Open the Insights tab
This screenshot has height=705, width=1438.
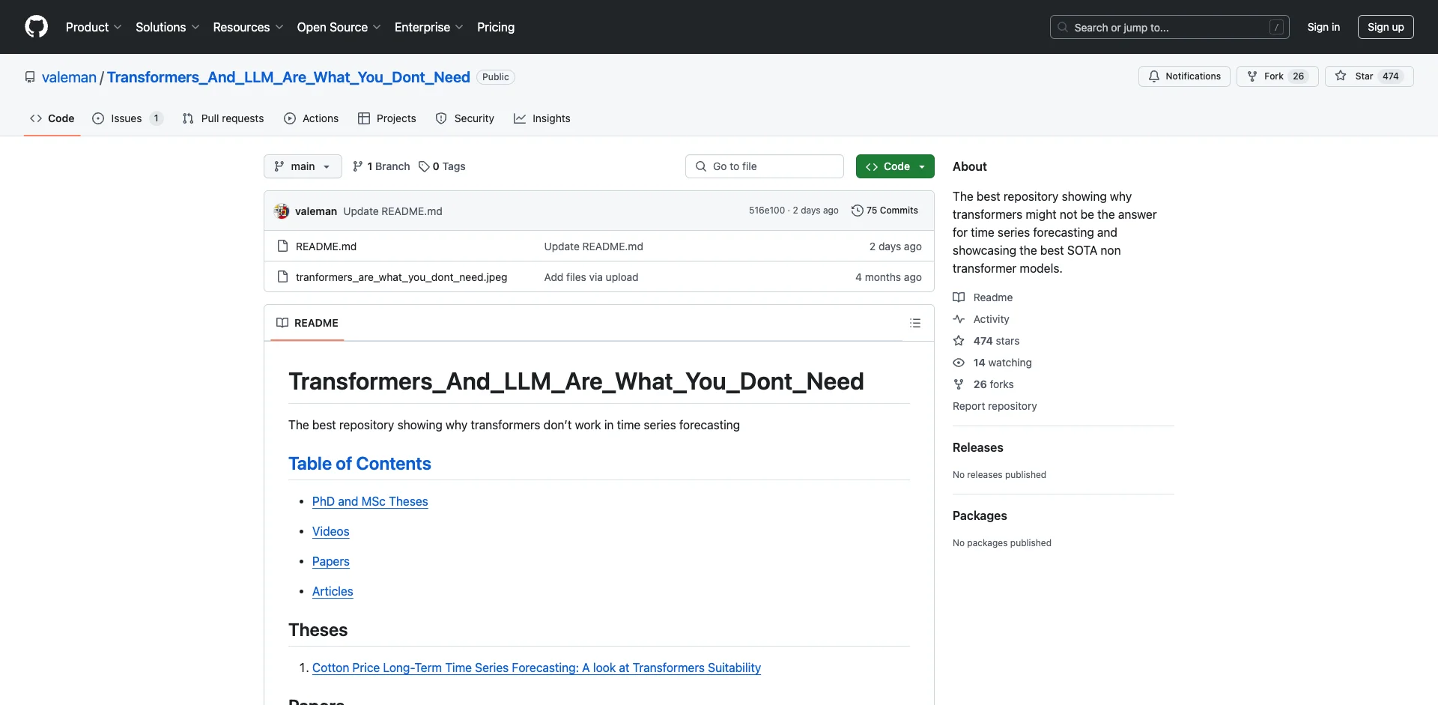tap(541, 118)
